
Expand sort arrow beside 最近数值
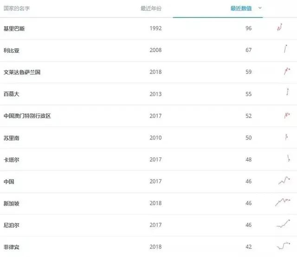pyautogui.click(x=260, y=8)
